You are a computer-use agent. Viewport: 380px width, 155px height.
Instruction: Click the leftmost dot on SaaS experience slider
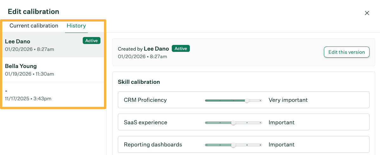(x=206, y=123)
